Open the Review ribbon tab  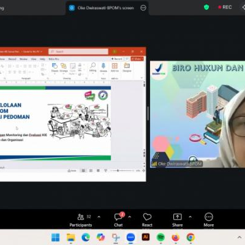click(x=23, y=59)
